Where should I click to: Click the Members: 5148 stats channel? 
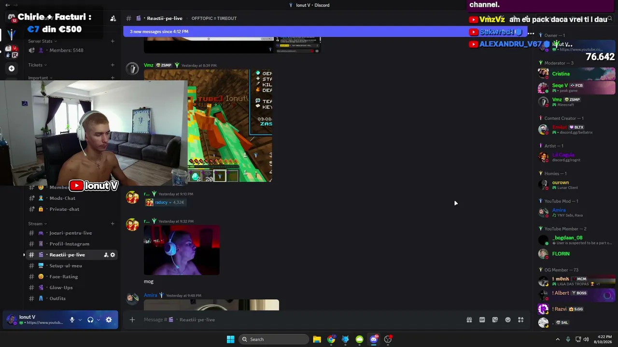(x=71, y=50)
